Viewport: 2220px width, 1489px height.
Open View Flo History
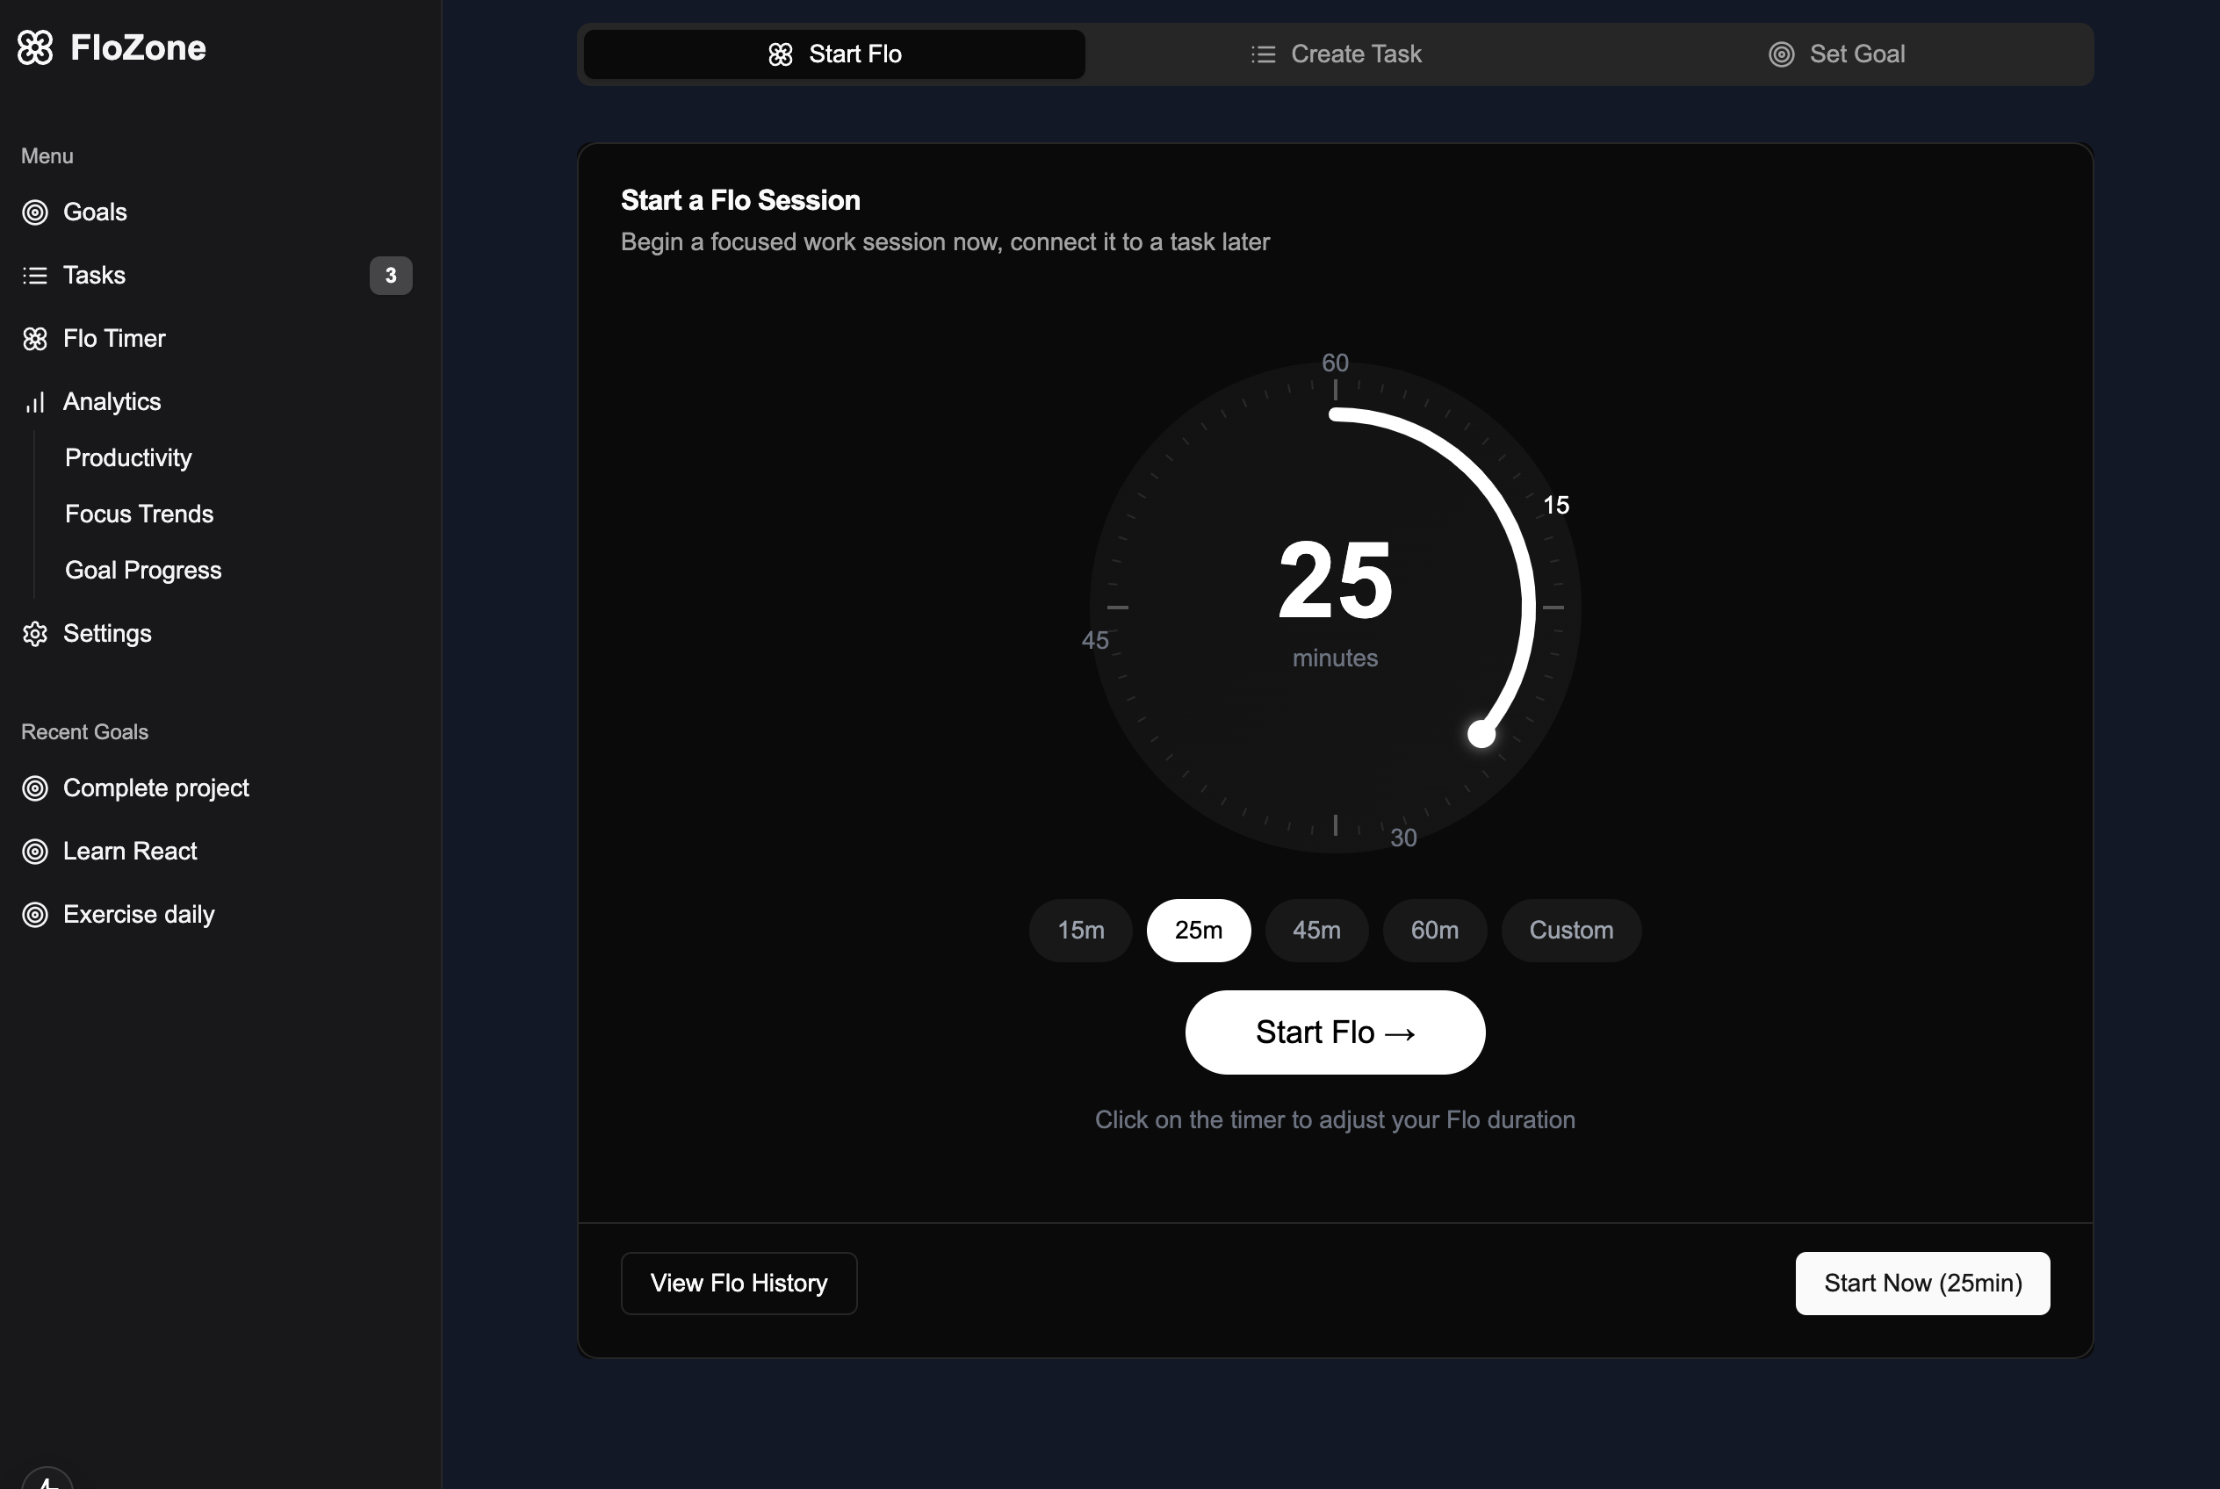pyautogui.click(x=739, y=1283)
